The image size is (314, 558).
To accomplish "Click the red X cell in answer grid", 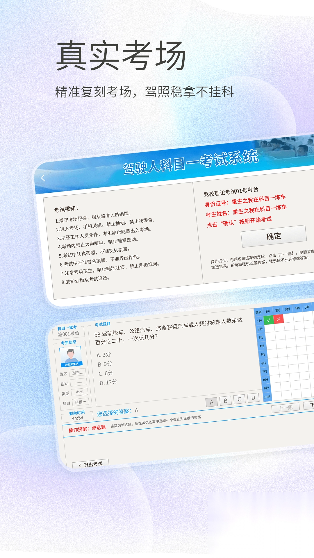I will coord(279,319).
